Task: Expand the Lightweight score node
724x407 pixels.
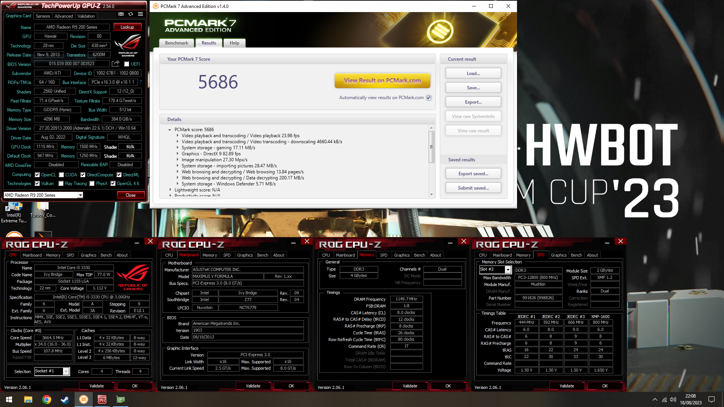Action: pyautogui.click(x=170, y=190)
